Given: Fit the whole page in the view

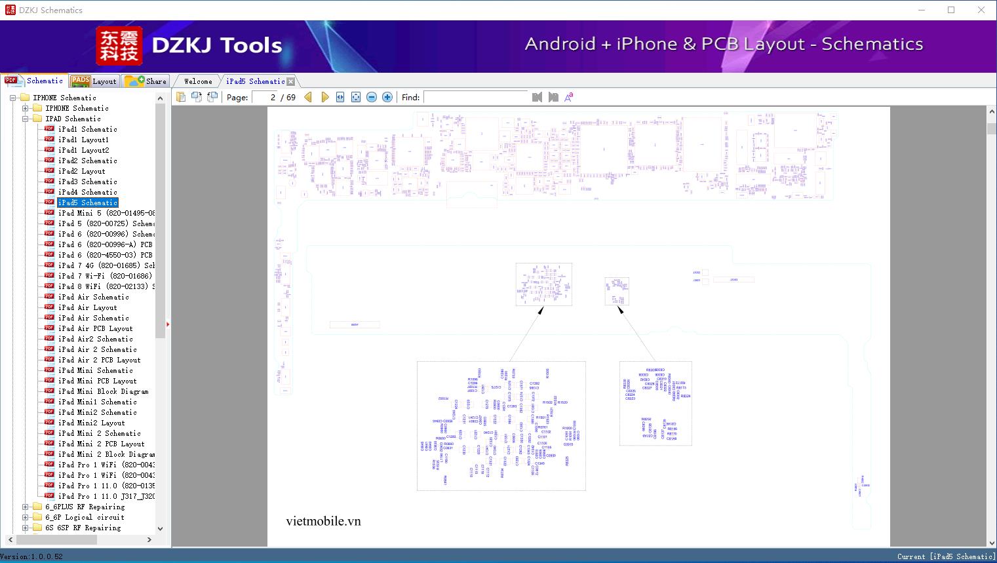Looking at the screenshot, I should click(x=356, y=97).
